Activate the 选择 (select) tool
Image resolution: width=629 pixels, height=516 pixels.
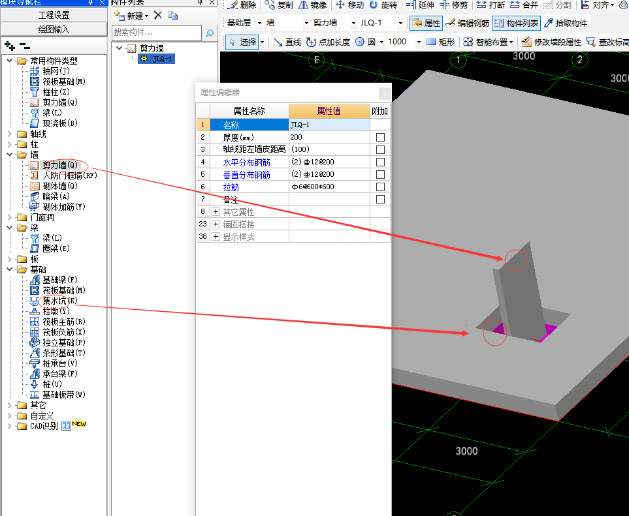point(242,42)
